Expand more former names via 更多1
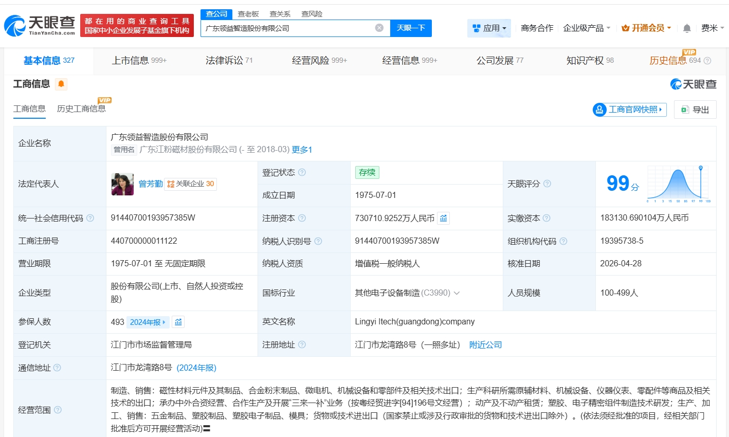729x437 pixels. 302,150
